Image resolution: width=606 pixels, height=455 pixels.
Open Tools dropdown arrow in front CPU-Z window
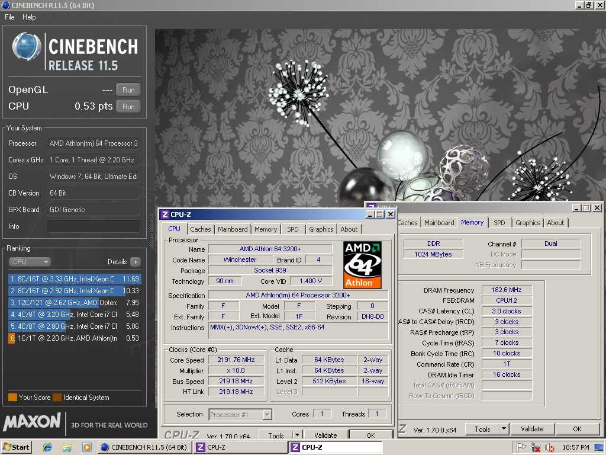[x=297, y=435]
